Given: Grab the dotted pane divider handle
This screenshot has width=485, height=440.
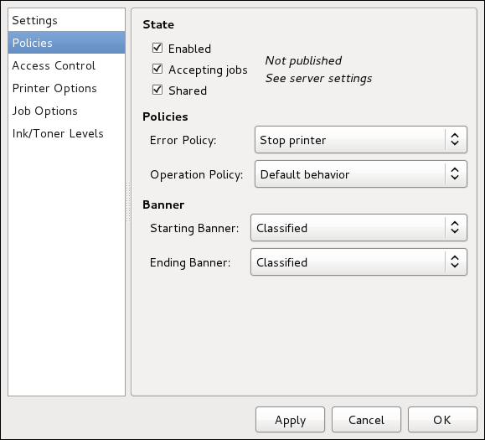Looking at the screenshot, I should click(x=128, y=202).
